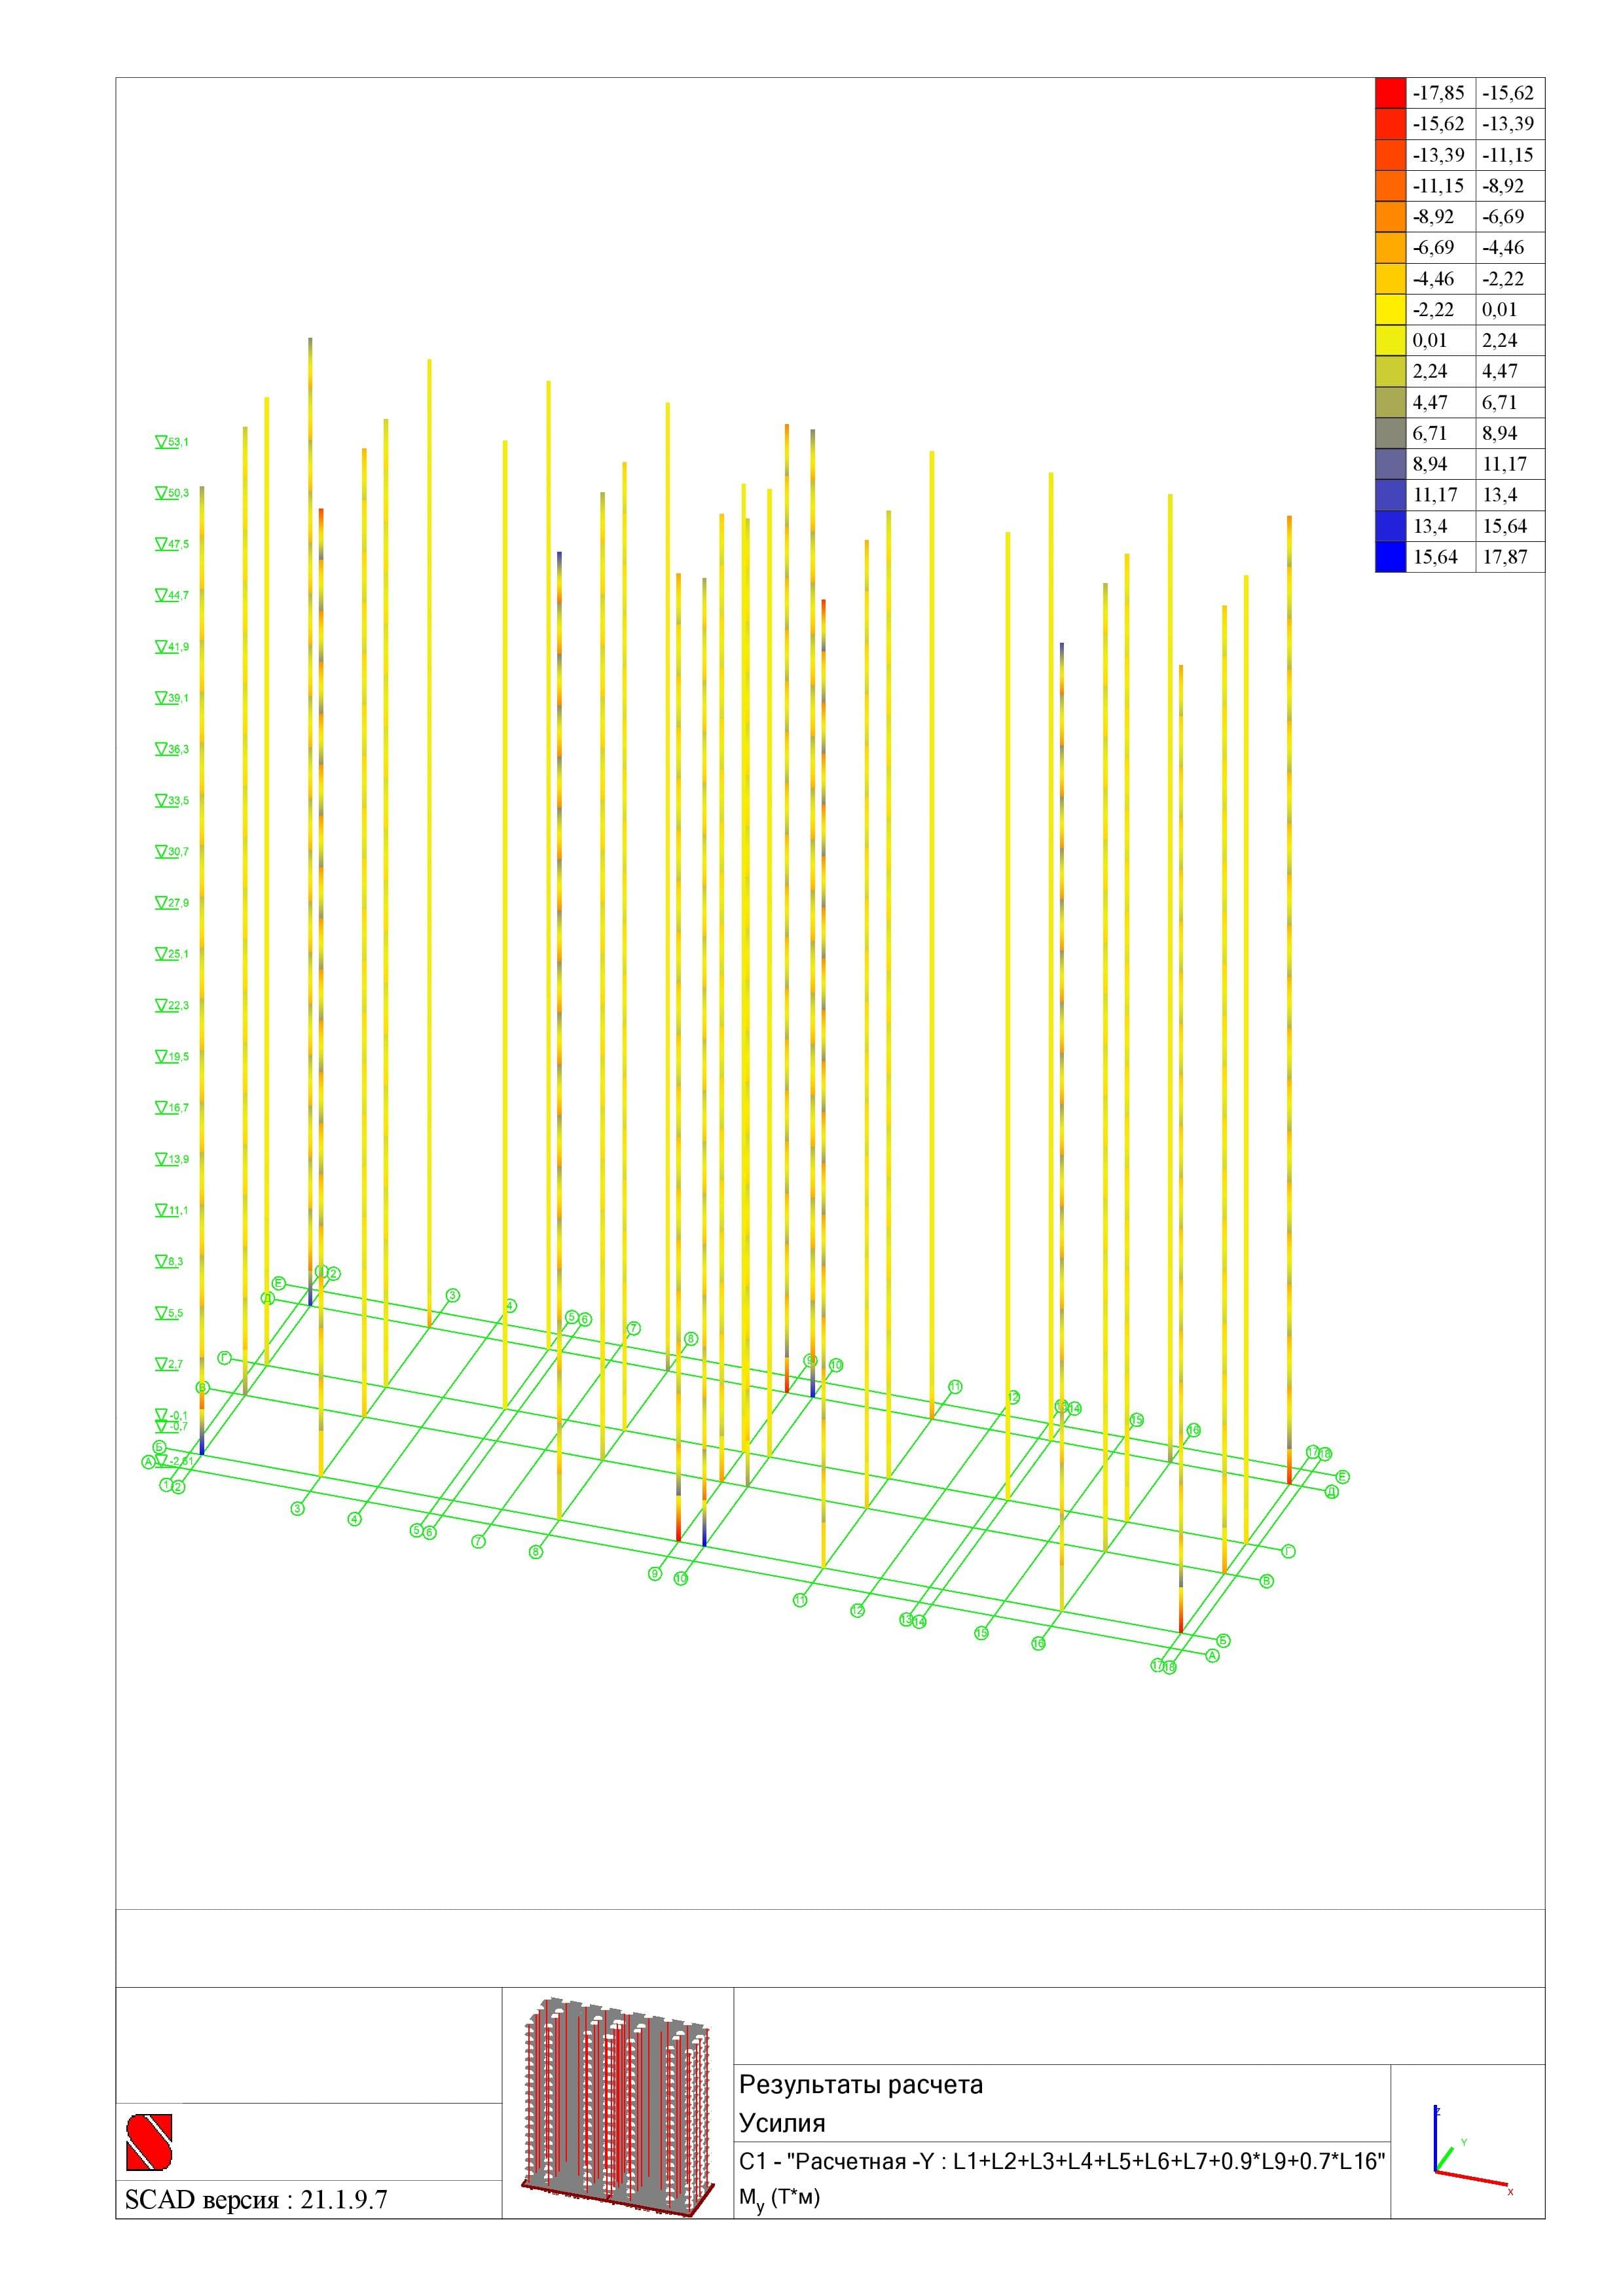Screen dimensions: 1623x2296
Task: Click the legend maximum value 17,87
Action: tap(1505, 557)
